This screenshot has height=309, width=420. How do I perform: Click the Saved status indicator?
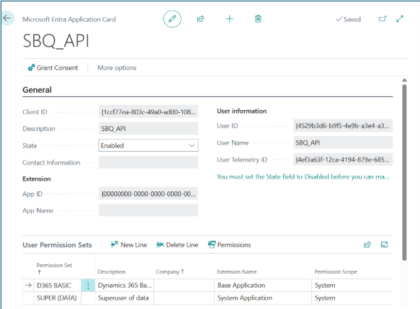tap(348, 19)
